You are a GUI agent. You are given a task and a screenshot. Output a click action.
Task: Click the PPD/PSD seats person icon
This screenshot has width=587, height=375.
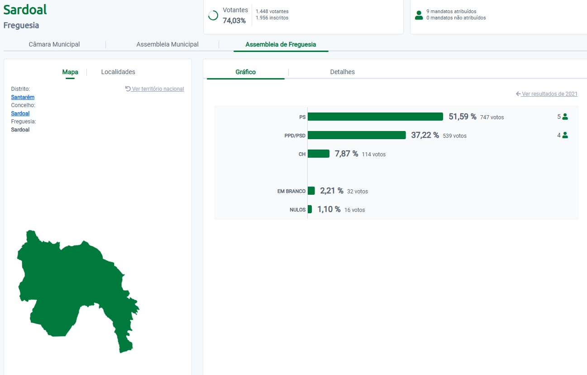click(x=565, y=135)
